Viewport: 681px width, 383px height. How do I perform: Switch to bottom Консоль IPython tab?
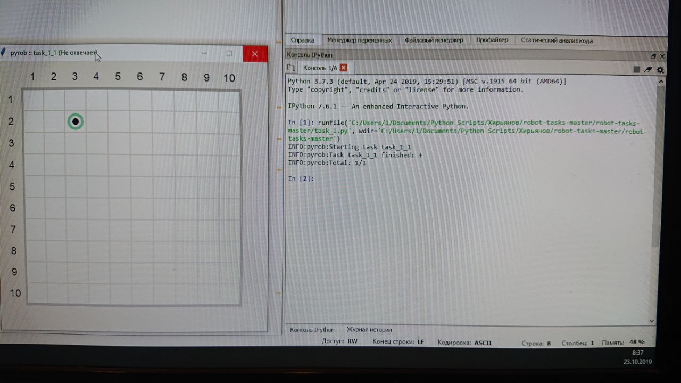[x=312, y=330]
